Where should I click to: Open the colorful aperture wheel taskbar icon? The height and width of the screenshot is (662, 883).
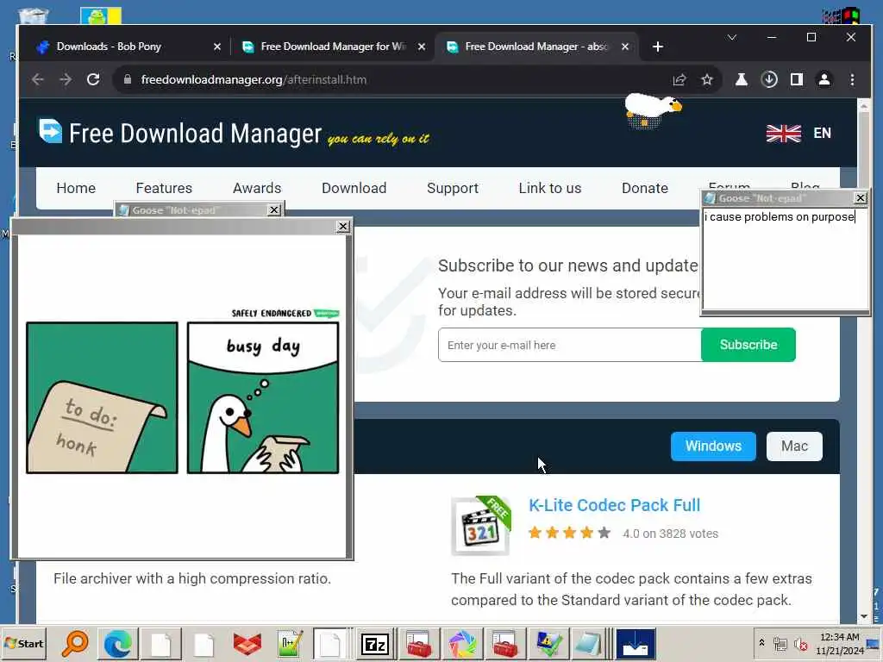coord(462,643)
